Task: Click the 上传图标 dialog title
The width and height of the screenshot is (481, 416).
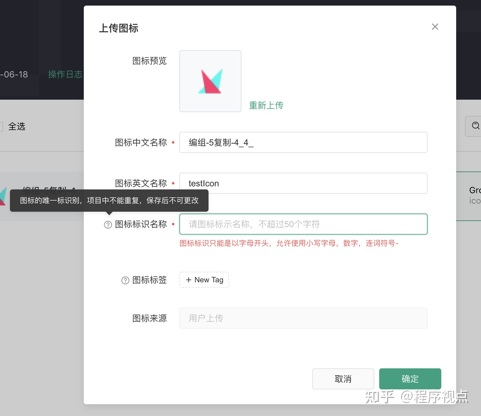Action: 118,28
